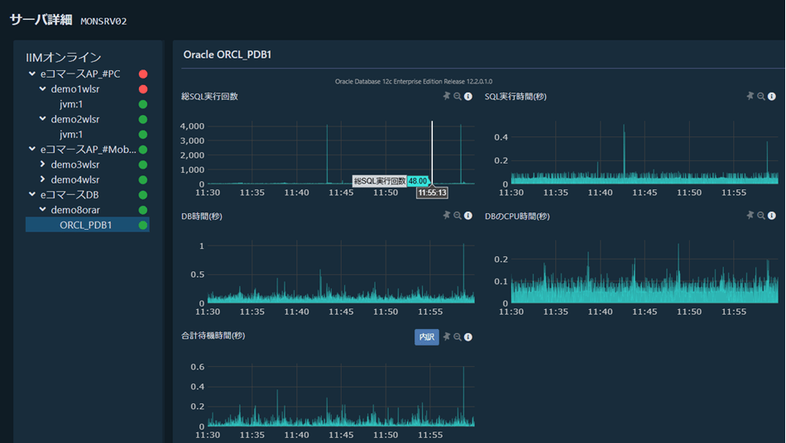The width and height of the screenshot is (786, 443).
Task: Click magnifier icon on SQL実行時間(秒) chart
Action: coord(761,96)
